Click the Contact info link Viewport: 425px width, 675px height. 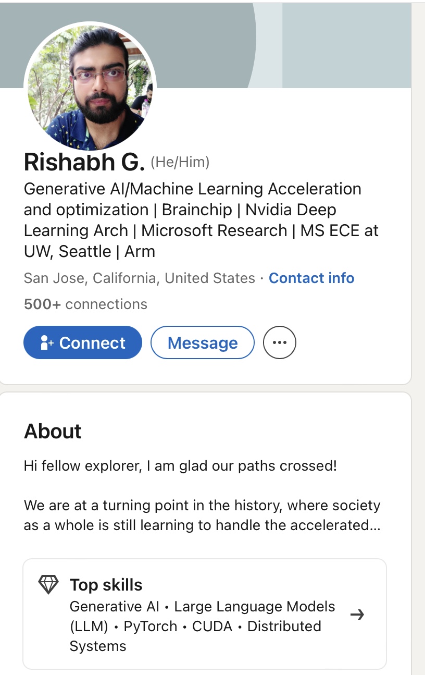pyautogui.click(x=311, y=278)
